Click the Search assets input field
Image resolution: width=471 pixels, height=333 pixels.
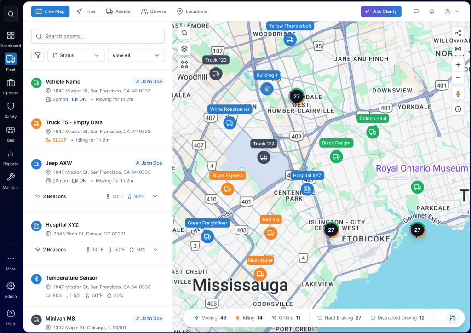pos(98,36)
